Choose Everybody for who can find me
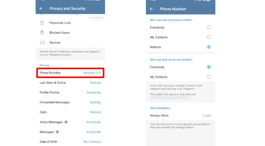Screen dimensions: 265x146 click(209, 67)
